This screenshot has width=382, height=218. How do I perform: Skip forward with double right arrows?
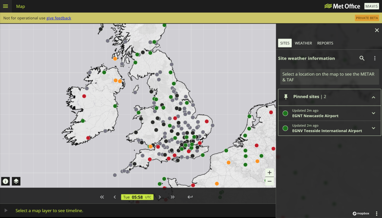click(x=172, y=197)
